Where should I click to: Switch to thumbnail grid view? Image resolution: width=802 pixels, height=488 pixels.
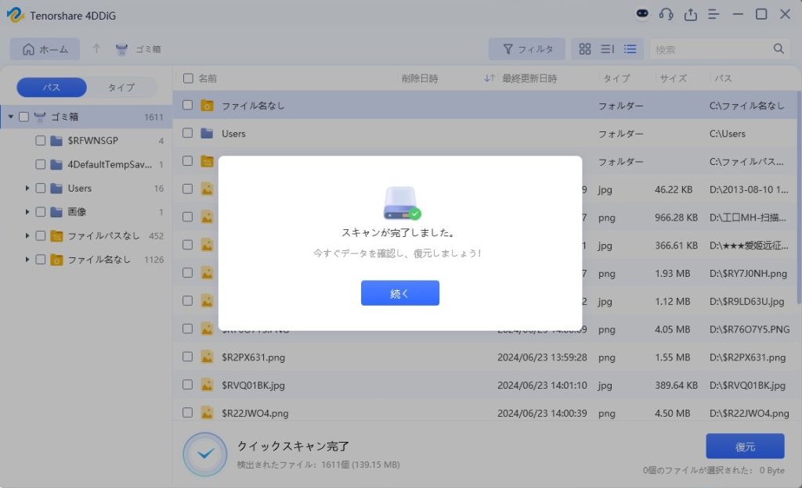[585, 49]
